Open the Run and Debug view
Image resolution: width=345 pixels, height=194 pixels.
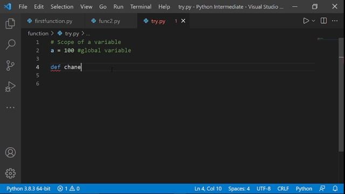pos(10,86)
